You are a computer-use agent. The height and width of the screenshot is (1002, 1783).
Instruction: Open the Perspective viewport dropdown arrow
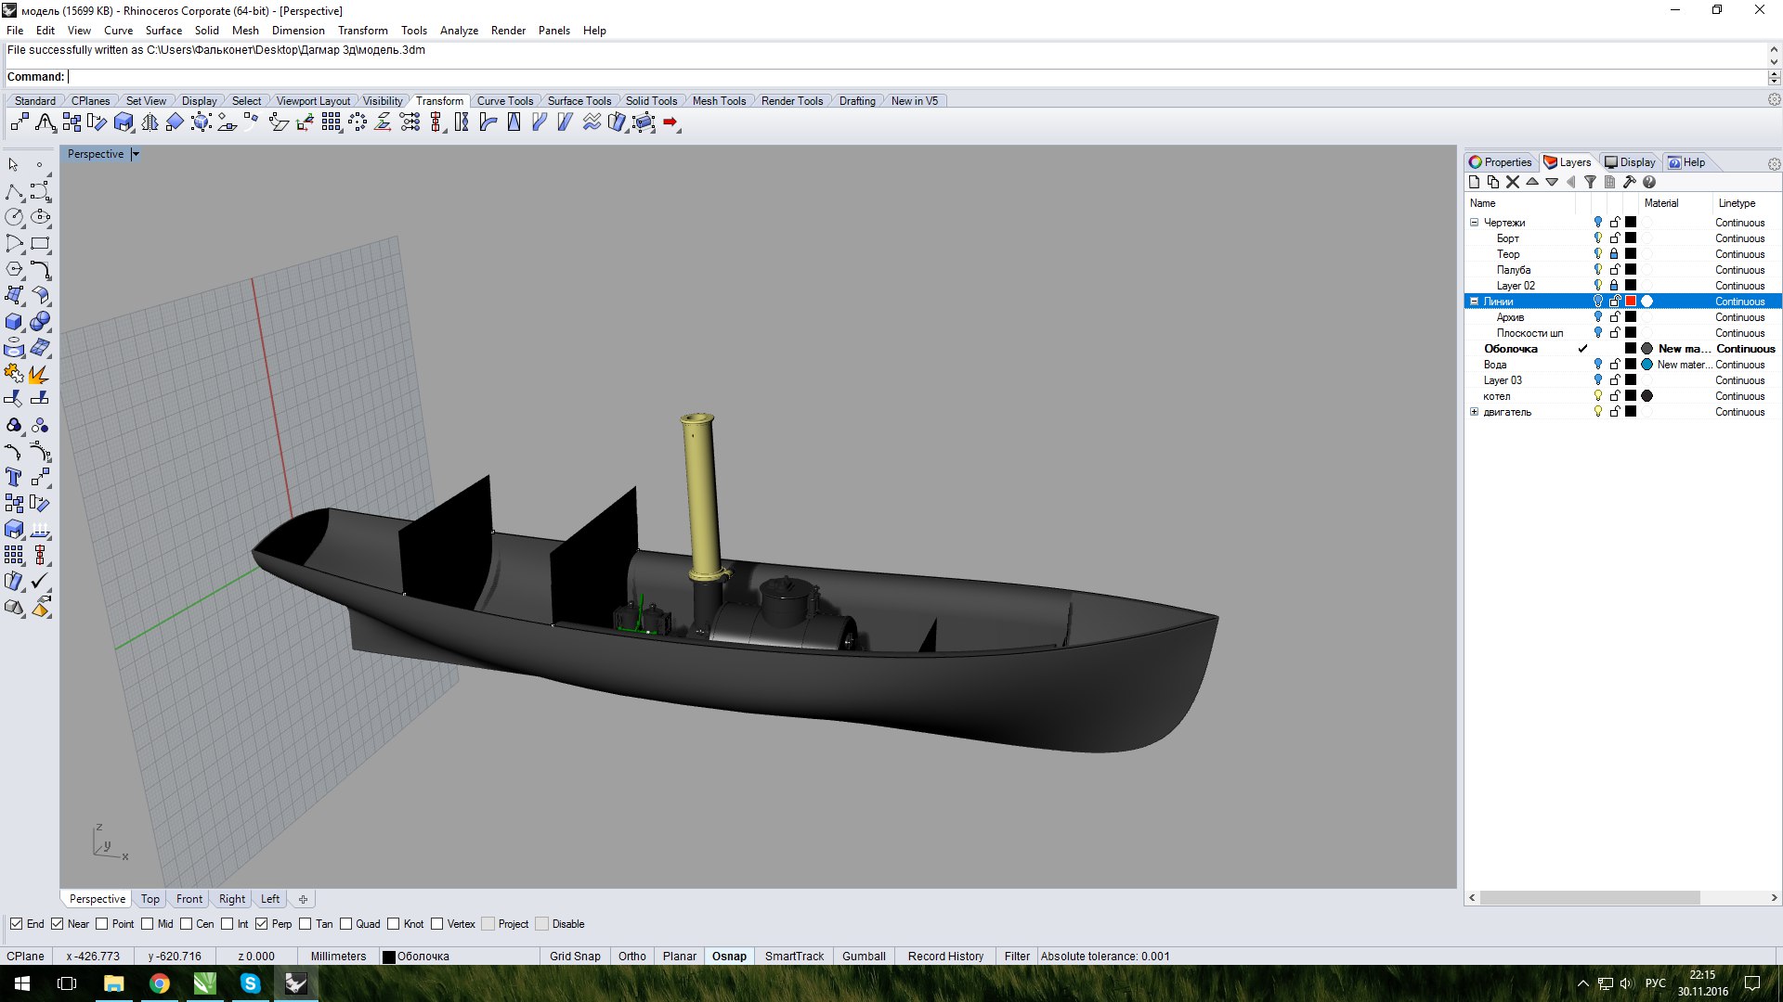(x=135, y=154)
